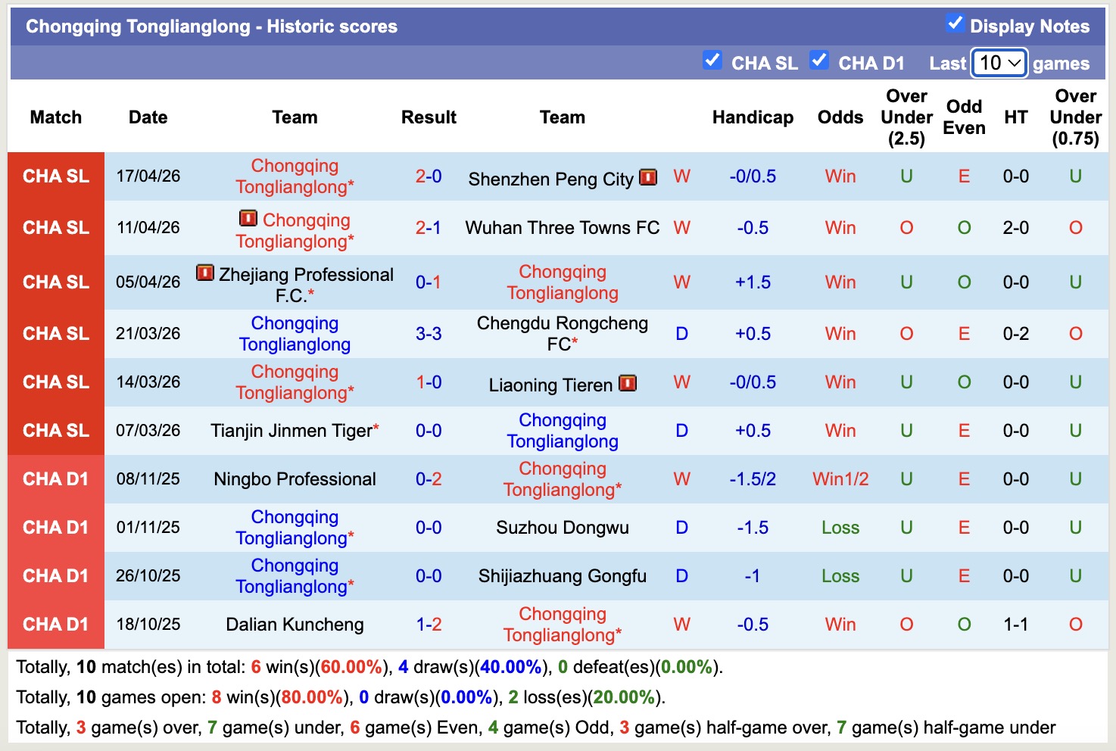Click the notes icon next to Zhejiang Professional F.C.
Viewport: 1116px width, 751px height.
(x=205, y=273)
